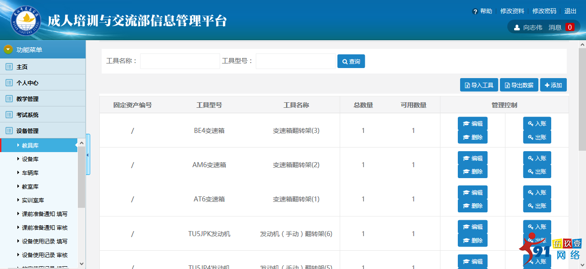Click the 工具名称 input field

[180, 61]
